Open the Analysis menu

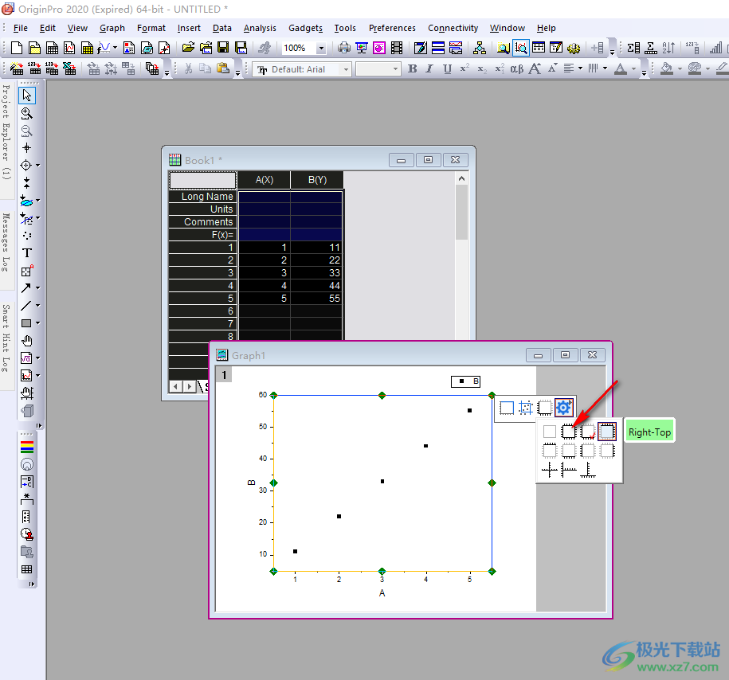coord(260,28)
